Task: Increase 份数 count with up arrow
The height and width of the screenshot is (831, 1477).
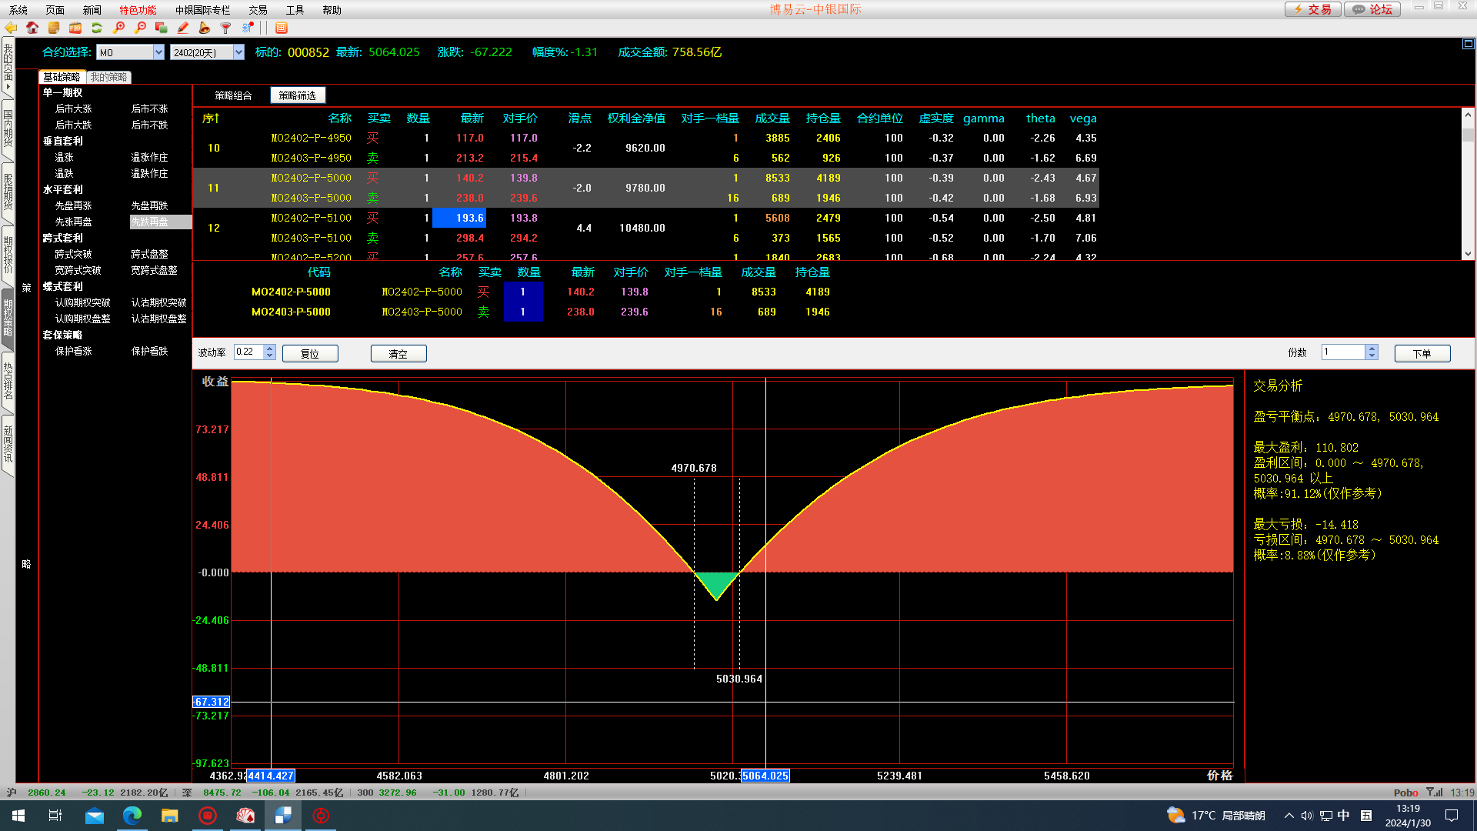Action: tap(1371, 349)
